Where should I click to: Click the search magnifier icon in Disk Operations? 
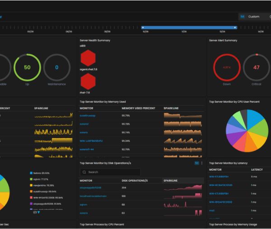tap(84, 172)
